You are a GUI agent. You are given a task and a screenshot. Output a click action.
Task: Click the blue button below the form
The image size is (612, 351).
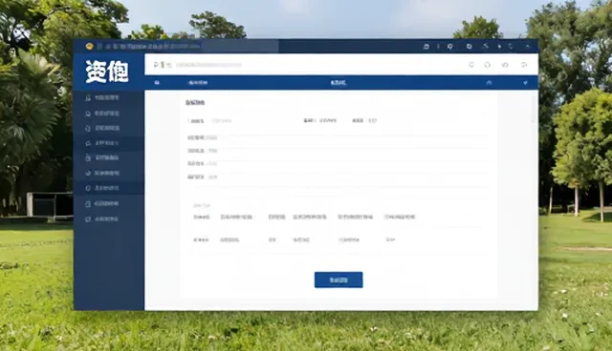(339, 279)
